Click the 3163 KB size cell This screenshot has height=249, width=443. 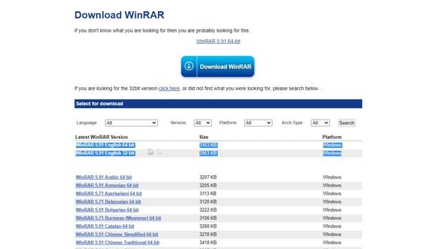(208, 145)
